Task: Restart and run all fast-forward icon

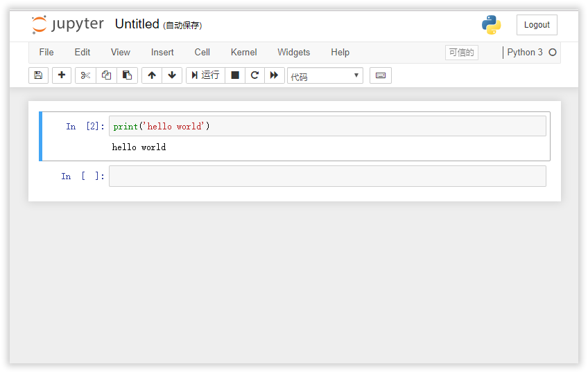Action: pyautogui.click(x=275, y=75)
